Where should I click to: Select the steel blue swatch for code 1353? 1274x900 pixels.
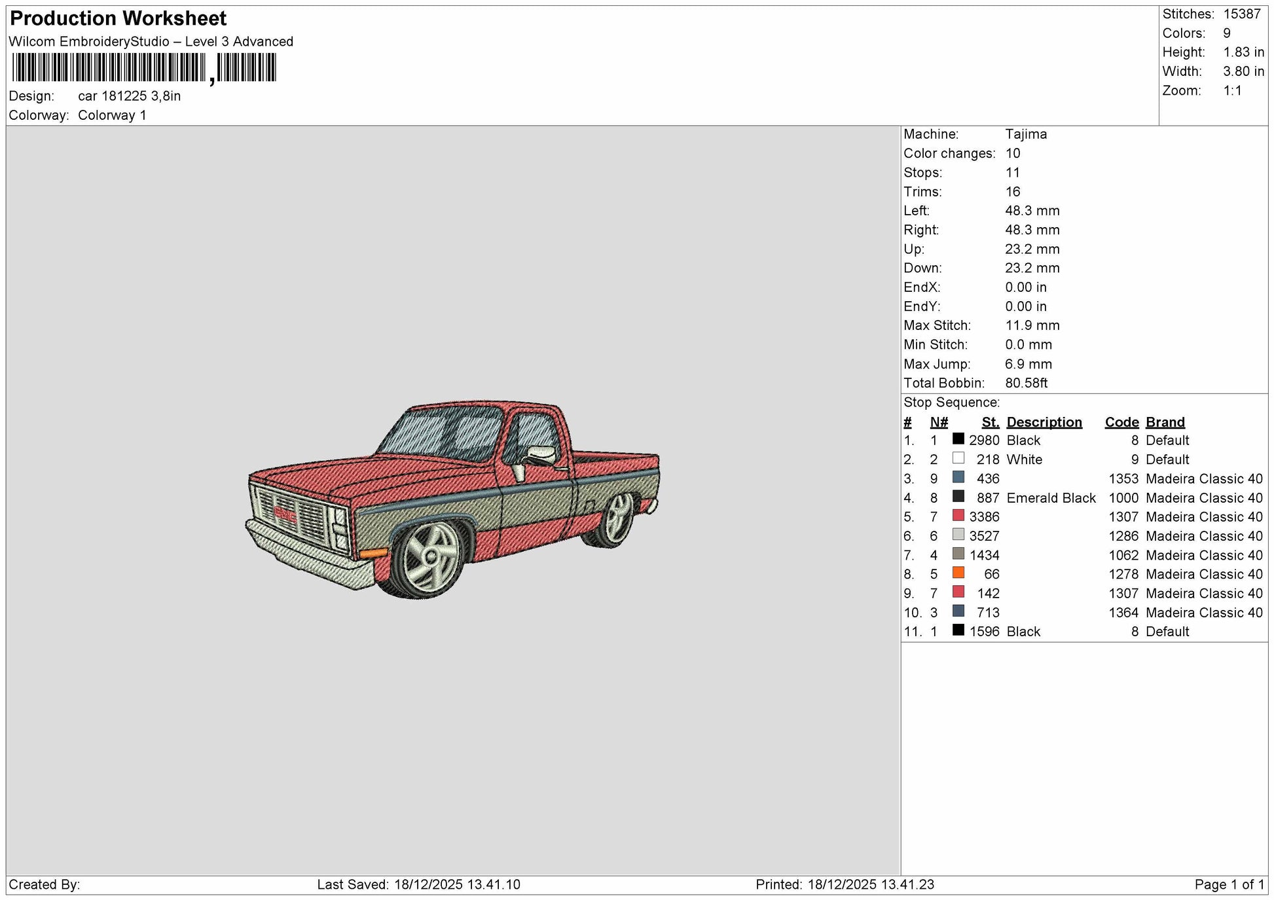(958, 477)
